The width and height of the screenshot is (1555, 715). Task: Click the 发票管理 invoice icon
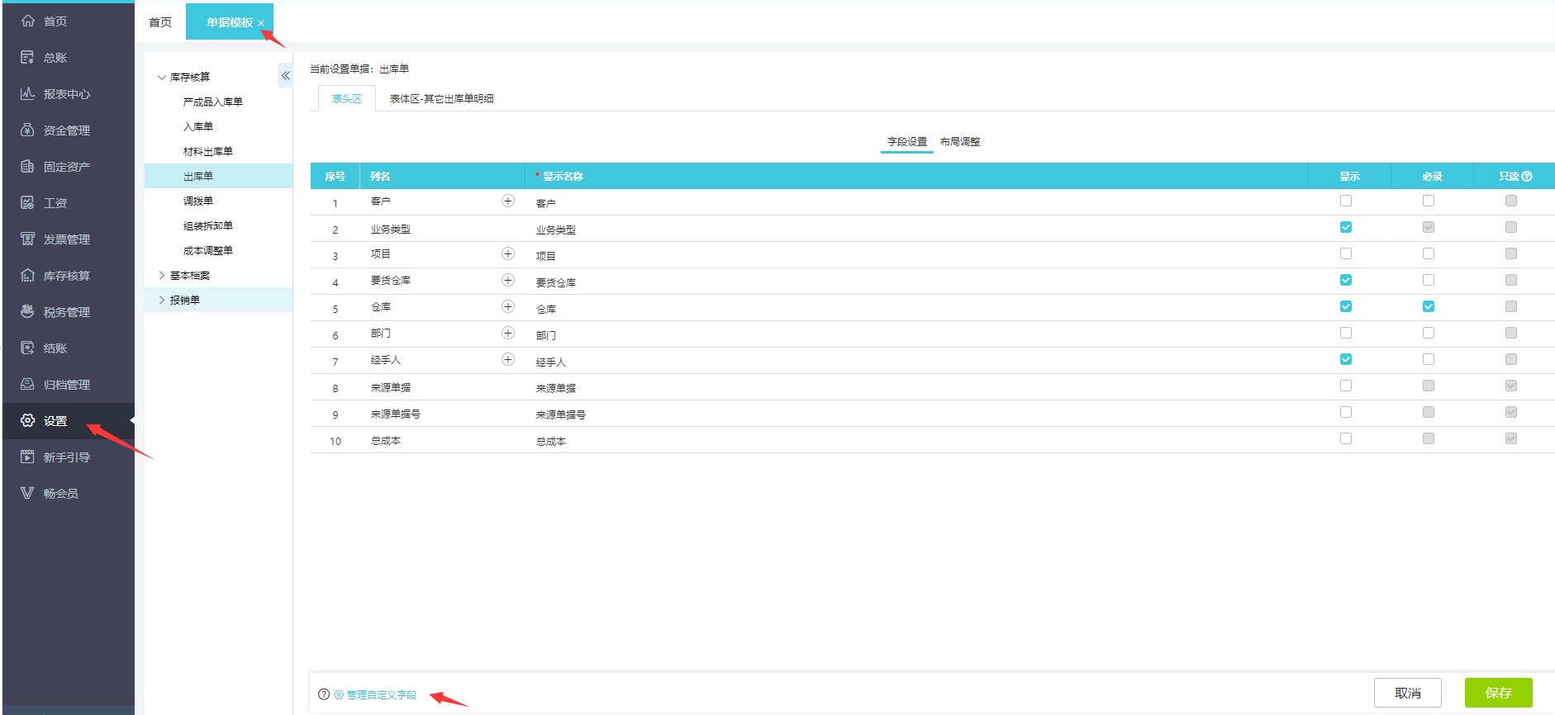pos(27,239)
